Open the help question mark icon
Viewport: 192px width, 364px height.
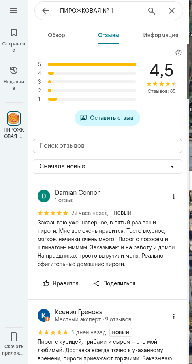178,53
